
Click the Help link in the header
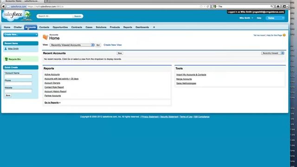[x=259, y=18]
